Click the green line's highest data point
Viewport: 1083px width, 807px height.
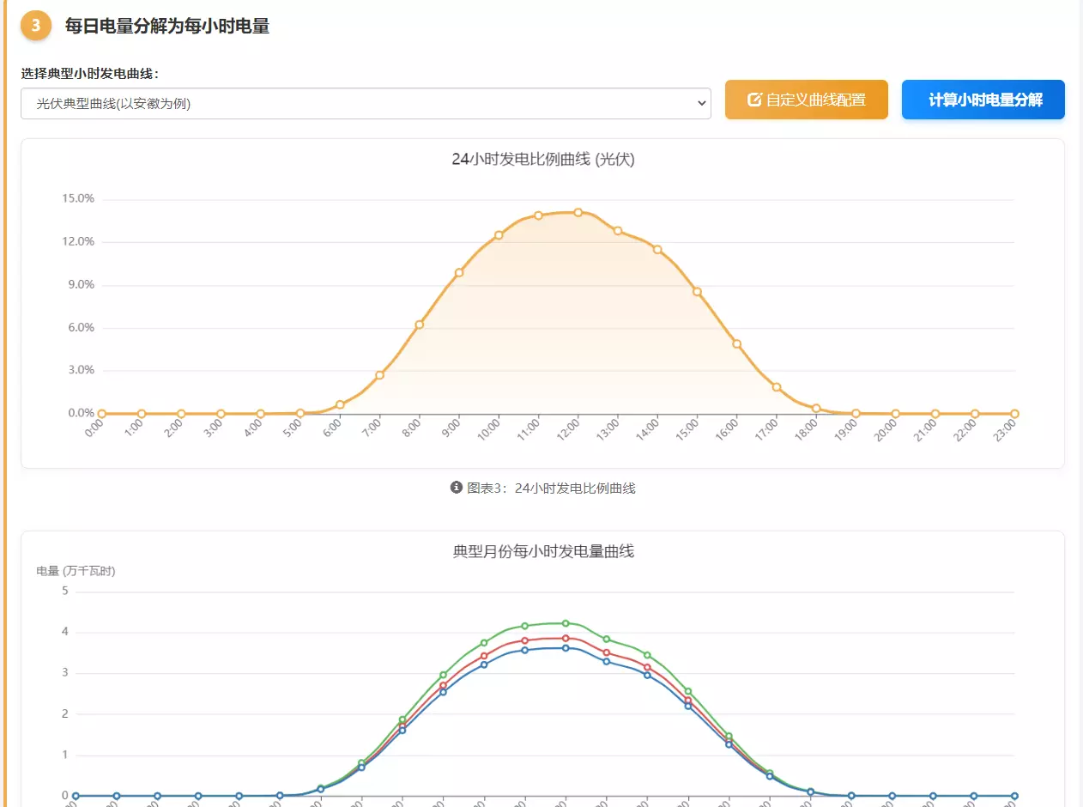(x=566, y=623)
